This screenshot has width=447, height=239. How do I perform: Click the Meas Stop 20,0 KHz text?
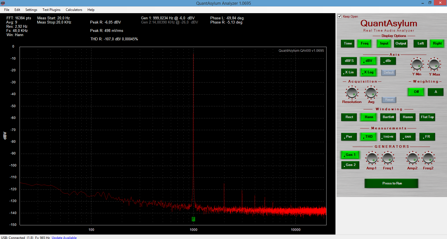pos(54,22)
